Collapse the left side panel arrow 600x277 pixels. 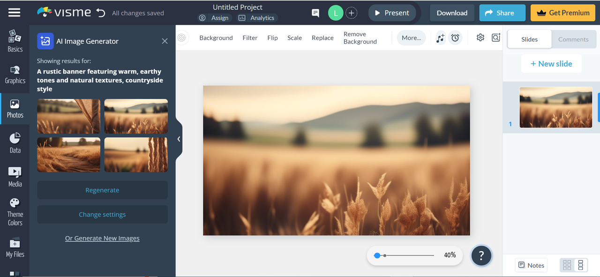pos(179,139)
